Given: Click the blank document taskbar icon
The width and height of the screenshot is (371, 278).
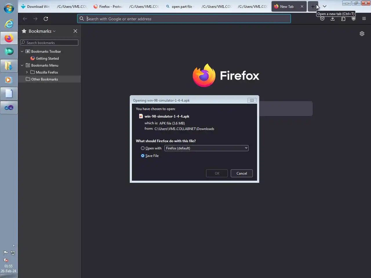Looking at the screenshot, I should (x=9, y=94).
